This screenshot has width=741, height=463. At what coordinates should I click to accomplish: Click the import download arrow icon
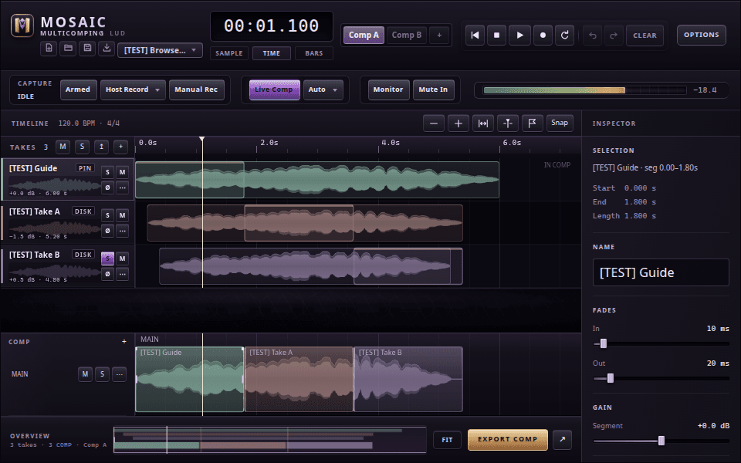(x=107, y=48)
